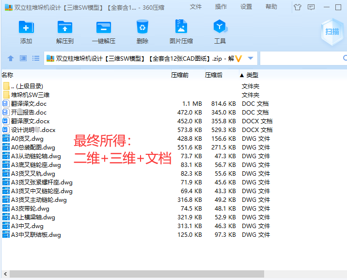Viewport: 347px width, 280px height.
Task: Select file A0总装配图.dwg
Action: tap(33, 148)
